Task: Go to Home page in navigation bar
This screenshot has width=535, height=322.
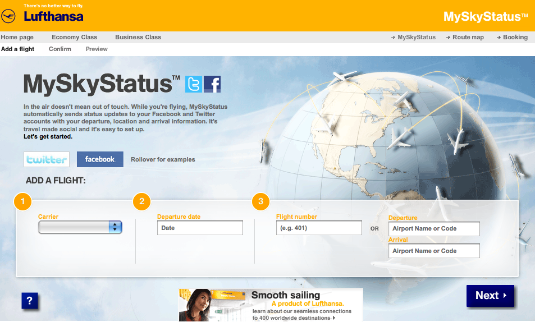Action: [17, 37]
